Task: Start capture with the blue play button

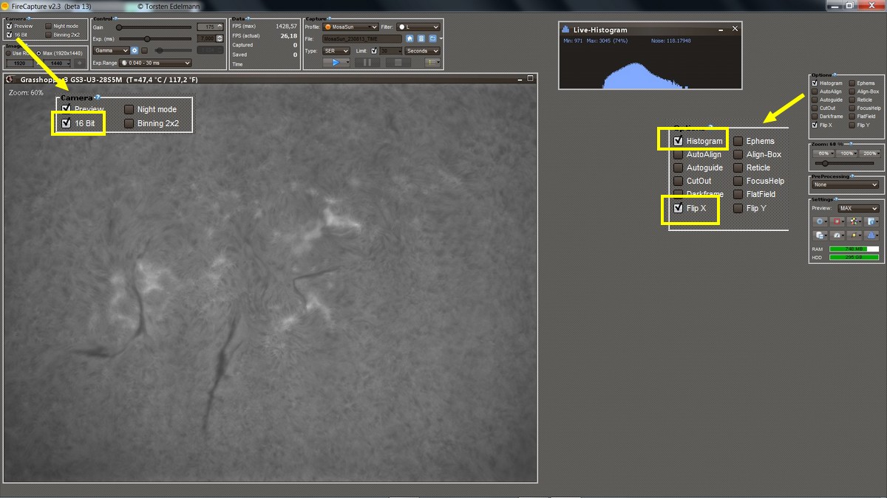Action: point(336,62)
